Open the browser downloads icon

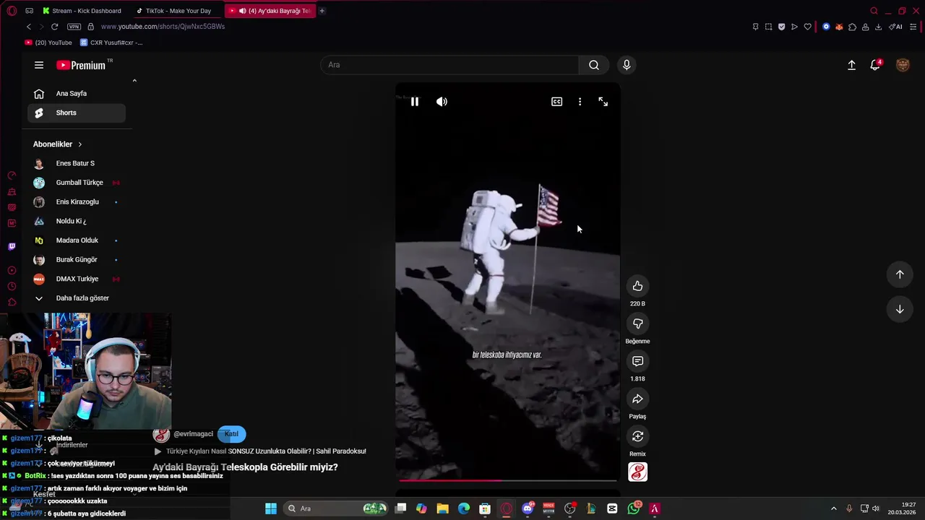878,27
